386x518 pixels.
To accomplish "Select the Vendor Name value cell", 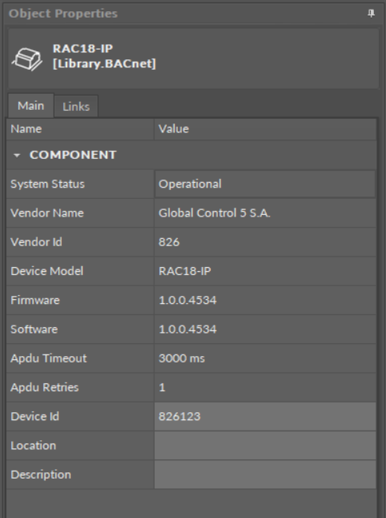I will click(265, 213).
